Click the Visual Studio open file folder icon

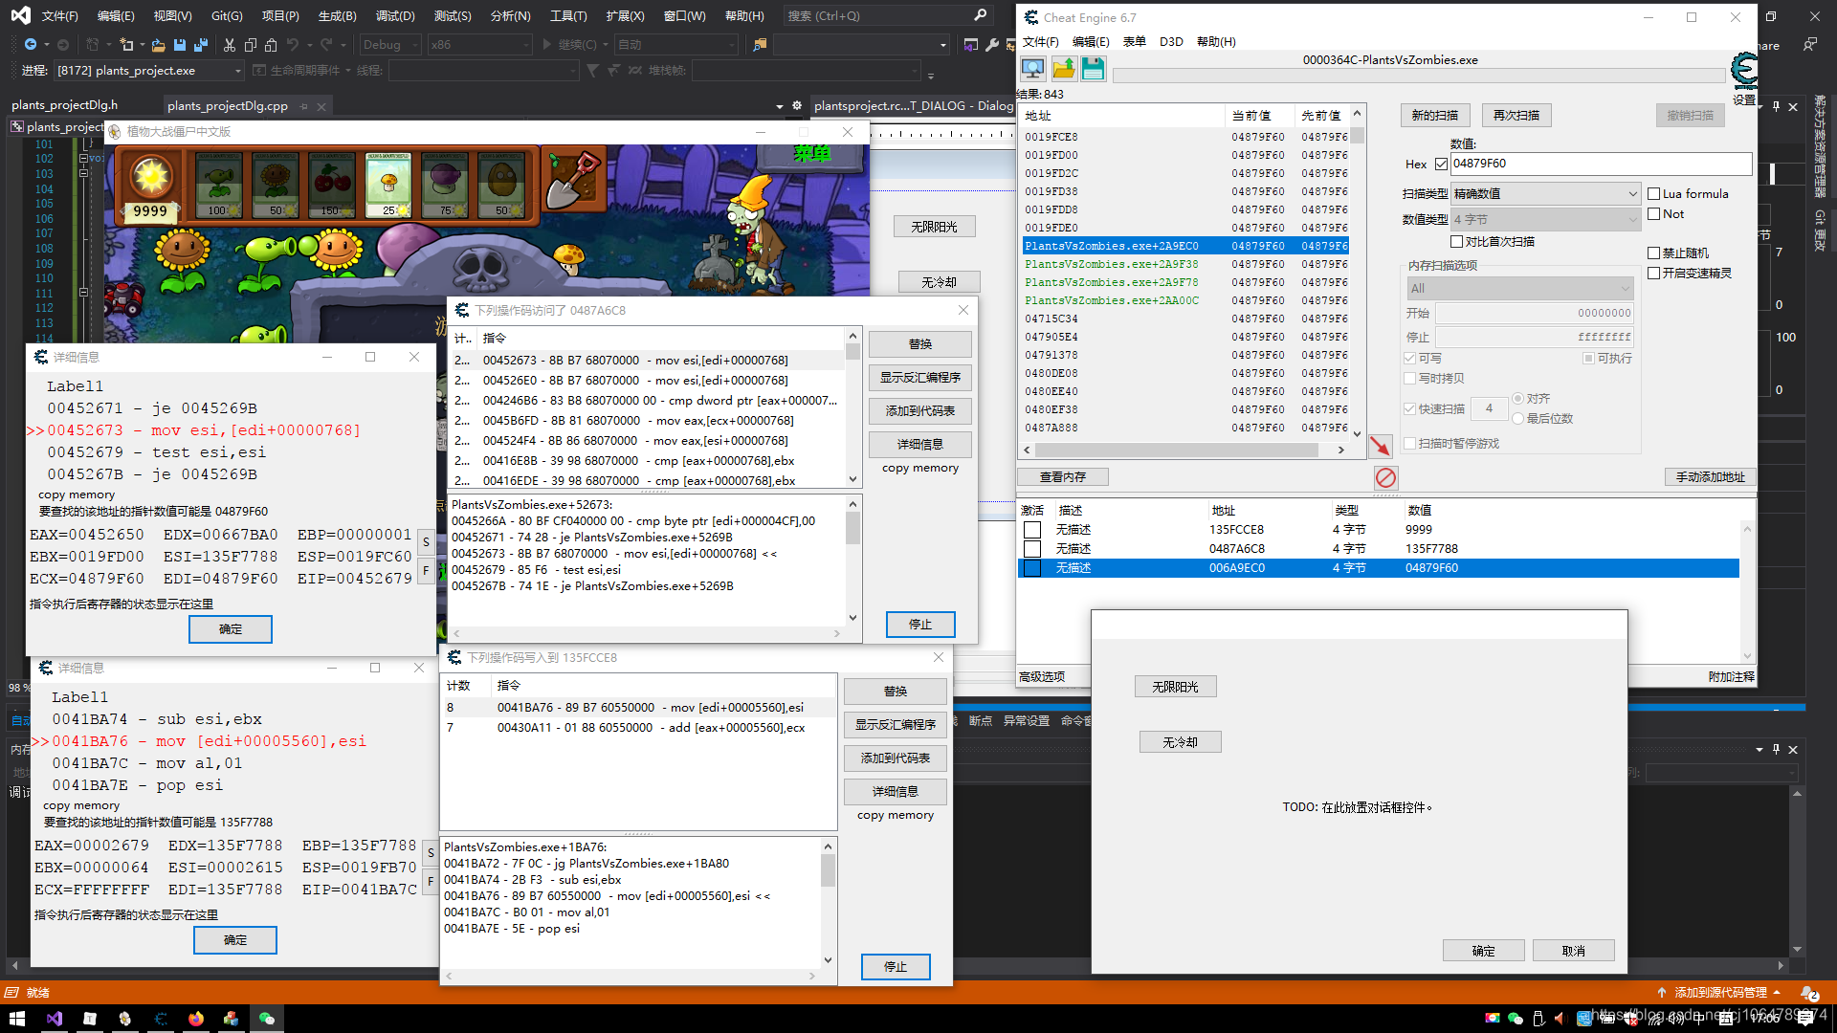point(158,45)
